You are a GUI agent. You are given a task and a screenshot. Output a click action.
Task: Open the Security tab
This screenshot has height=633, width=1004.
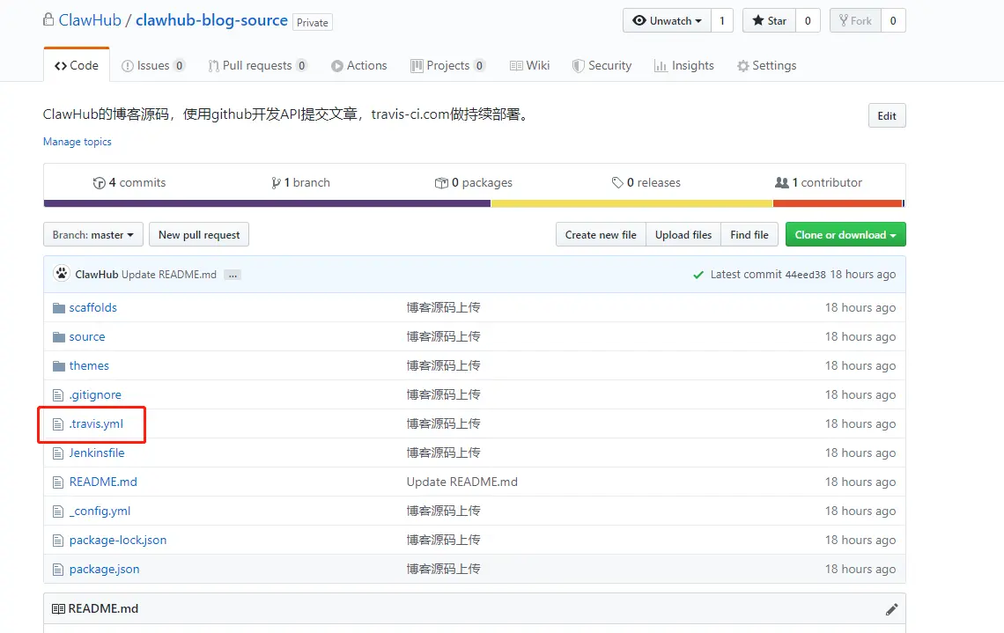click(x=602, y=65)
